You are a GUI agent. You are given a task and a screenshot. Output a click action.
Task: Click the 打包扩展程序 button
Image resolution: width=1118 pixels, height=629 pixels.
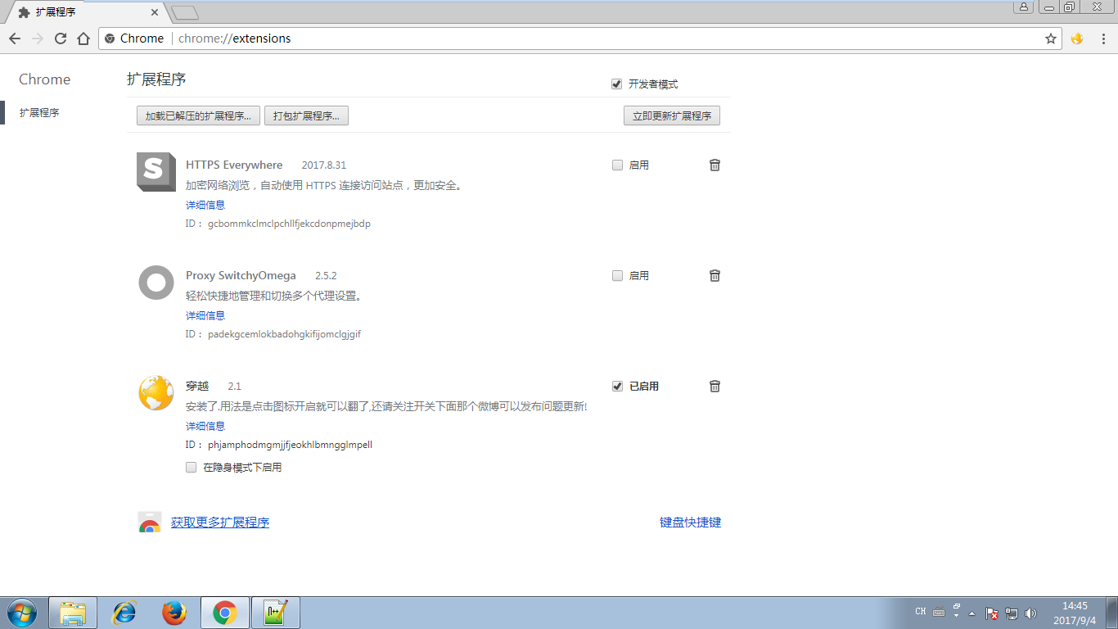[x=306, y=115]
